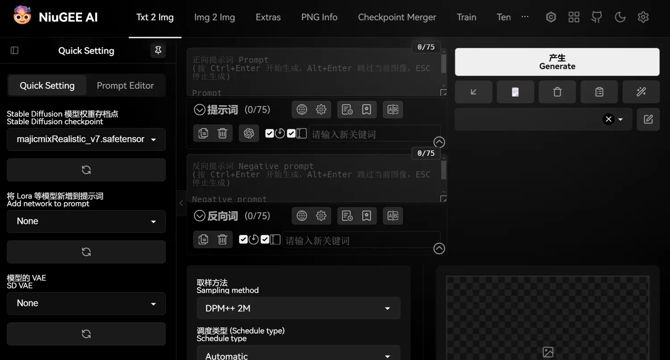This screenshot has width=670, height=360.
Task: Click the Generate button
Action: click(557, 62)
